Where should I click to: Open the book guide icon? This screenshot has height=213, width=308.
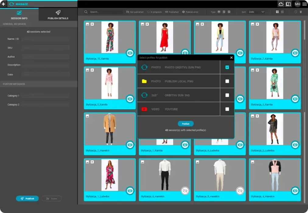click(288, 4)
